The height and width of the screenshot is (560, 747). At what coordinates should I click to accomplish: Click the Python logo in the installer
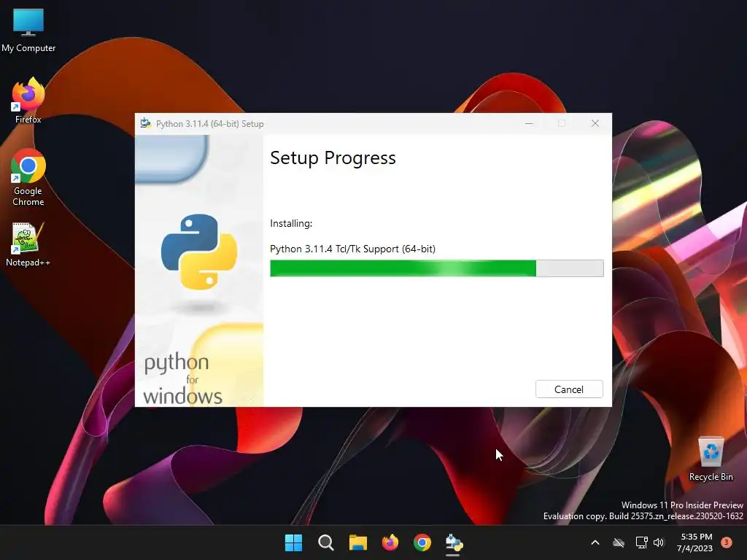[x=199, y=252]
